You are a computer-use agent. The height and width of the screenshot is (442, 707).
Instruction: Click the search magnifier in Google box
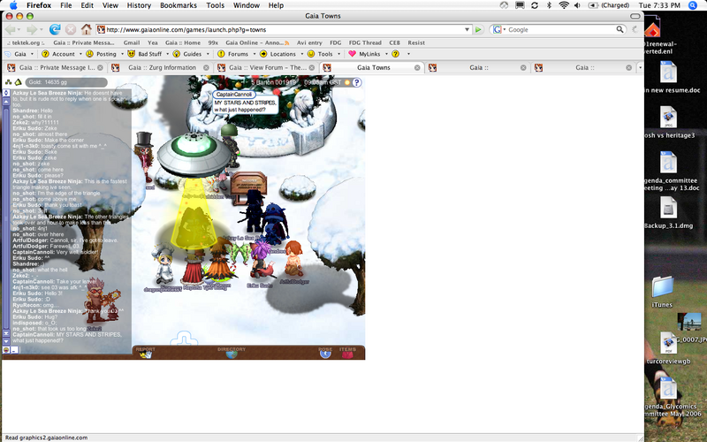coord(620,29)
